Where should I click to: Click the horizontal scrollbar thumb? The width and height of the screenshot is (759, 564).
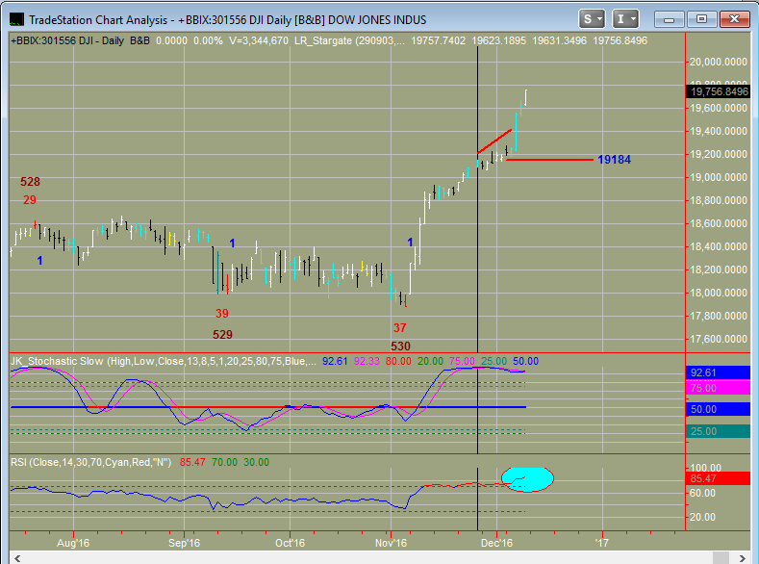tap(721, 557)
